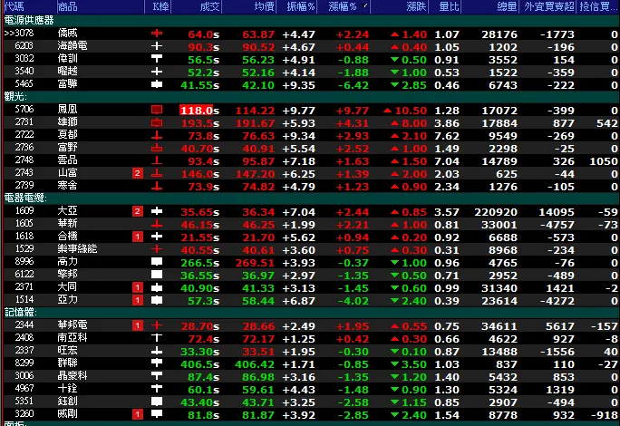Click the K-bar icon for 樂事綠能 1529

pyautogui.click(x=157, y=249)
